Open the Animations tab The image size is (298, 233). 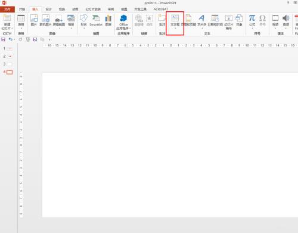click(x=75, y=9)
